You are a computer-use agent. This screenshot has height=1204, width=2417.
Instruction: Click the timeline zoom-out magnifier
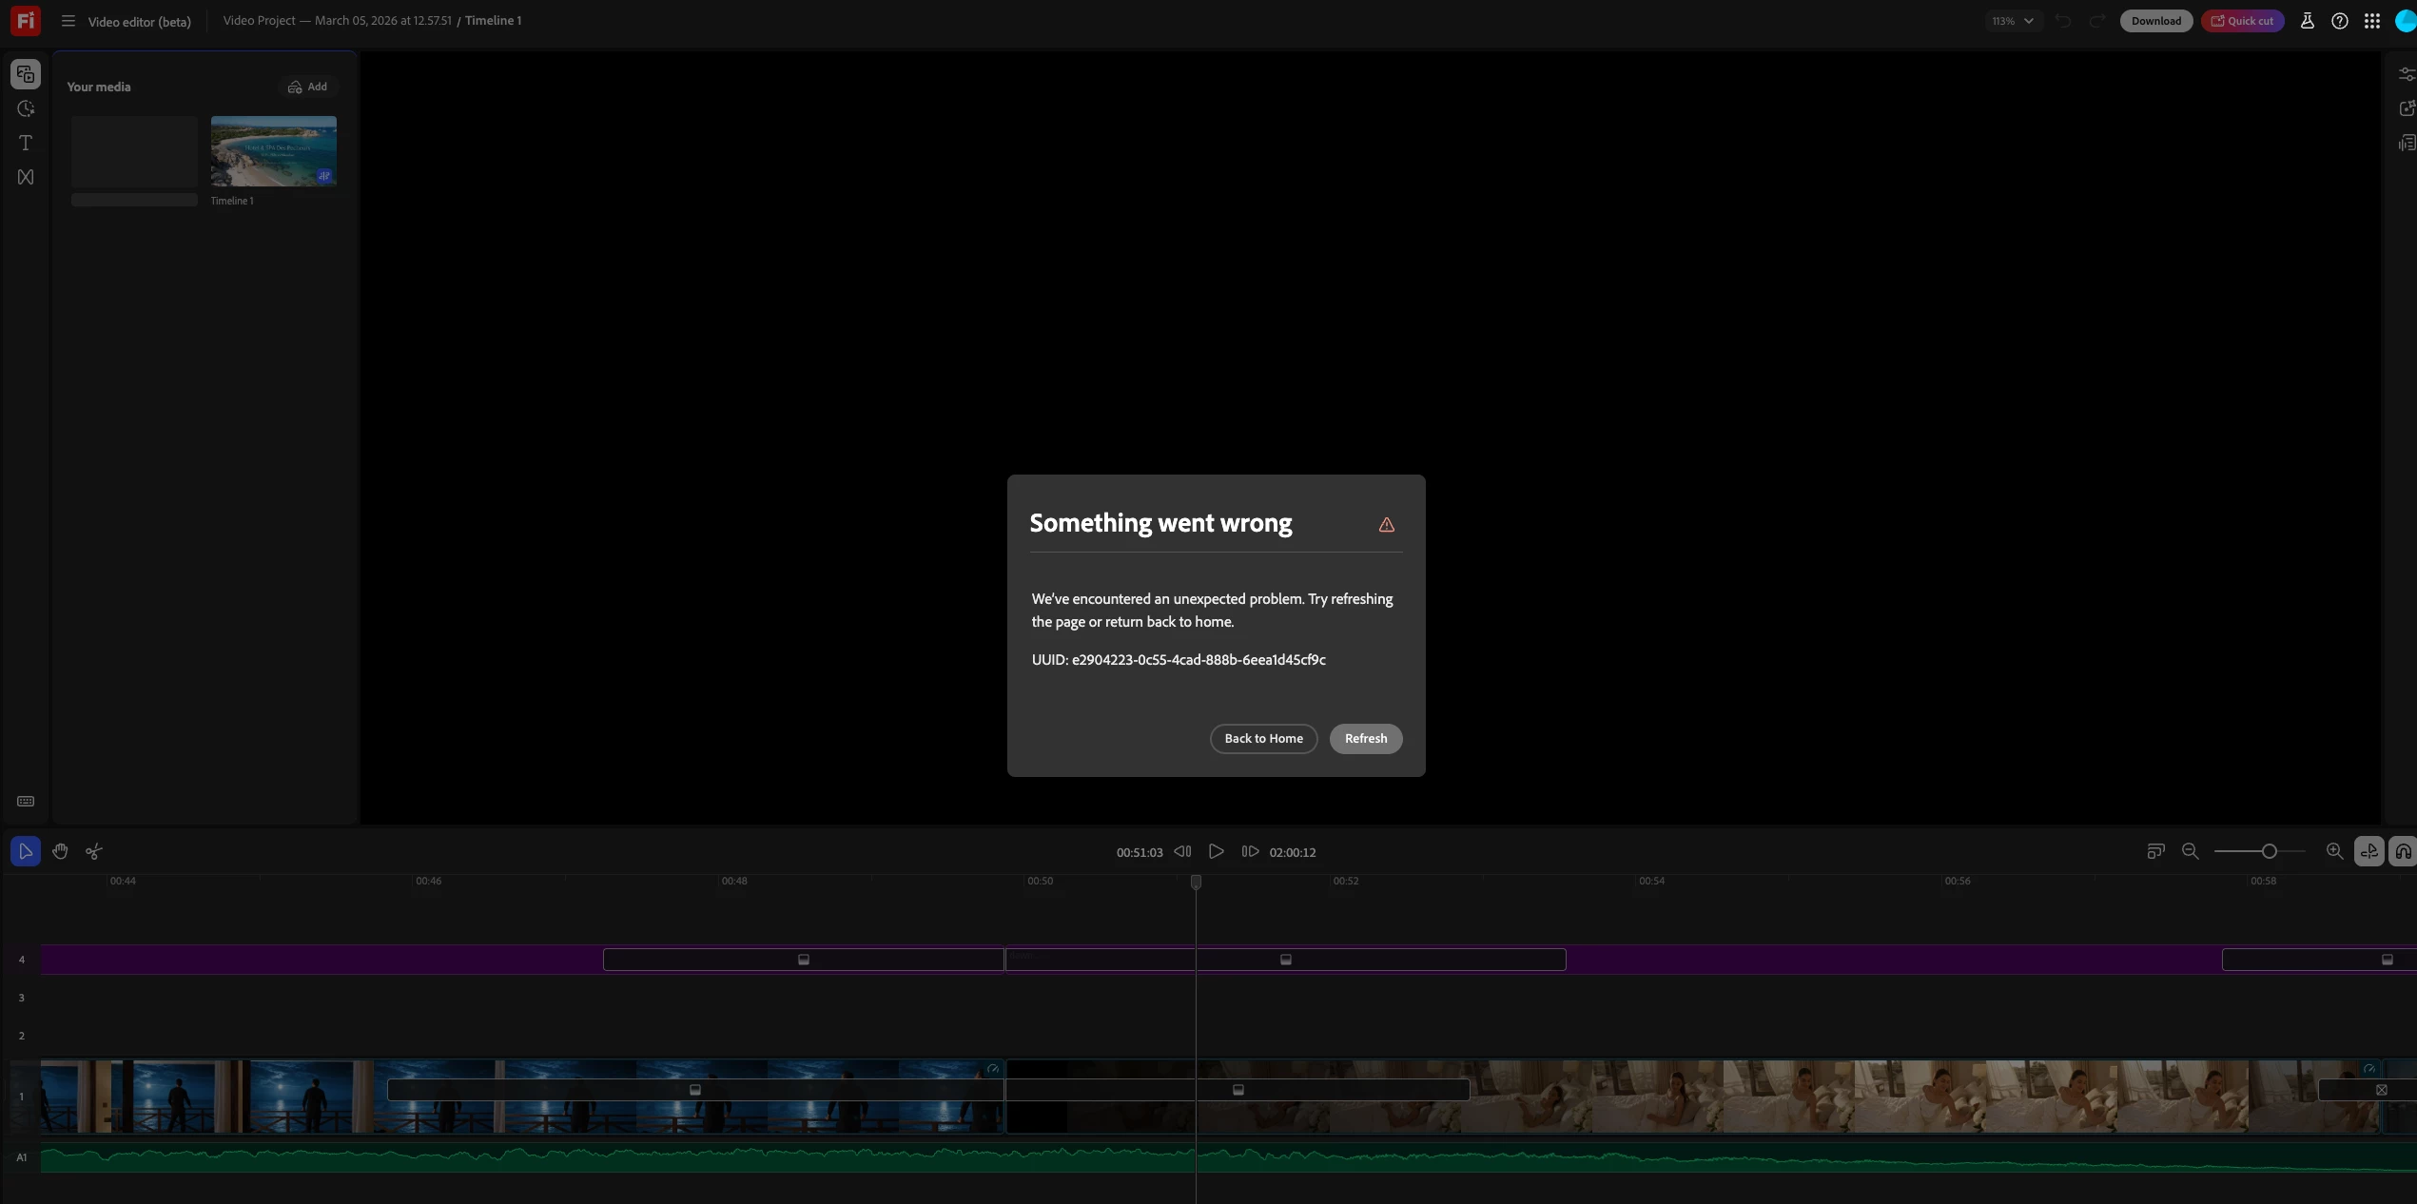(x=2190, y=851)
